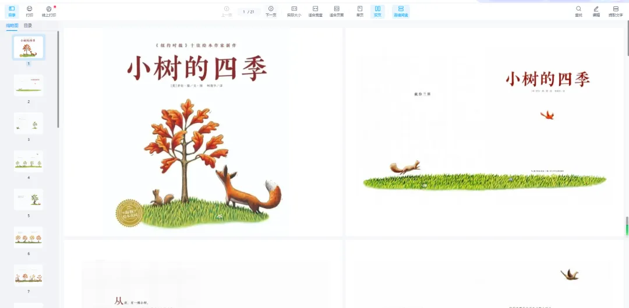This screenshot has height=308, width=629.
Task: Select page 3 thumbnail
Action: click(29, 123)
